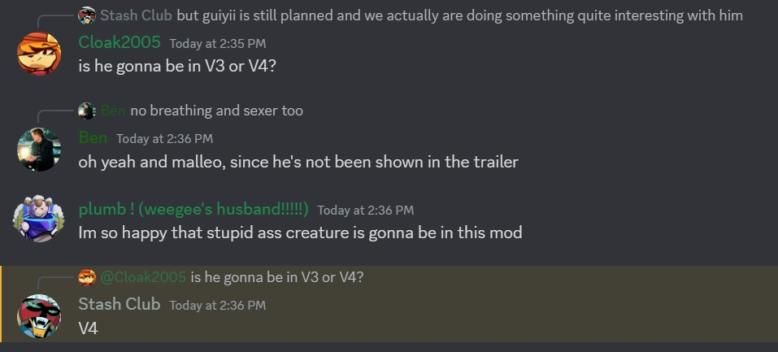This screenshot has height=352, width=778.
Task: Jump to quoted 'is he gonna be in V3 or V4?' reply
Action: [277, 277]
